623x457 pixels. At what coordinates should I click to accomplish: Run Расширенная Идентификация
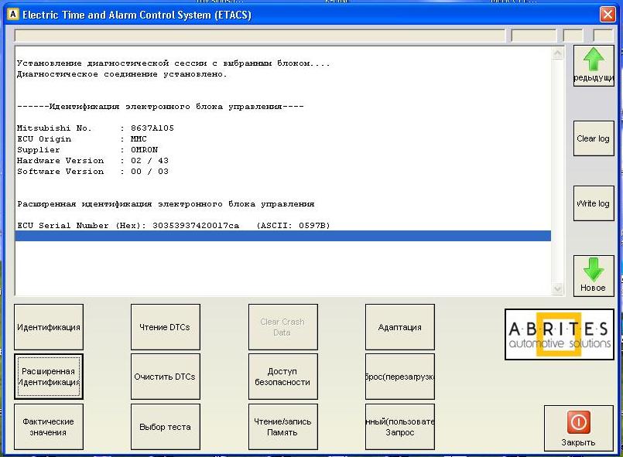coord(48,377)
